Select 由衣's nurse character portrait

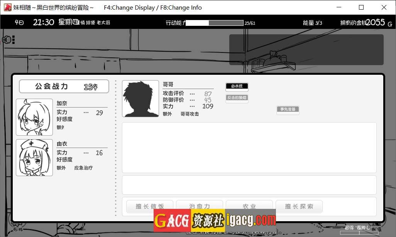pyautogui.click(x=34, y=158)
